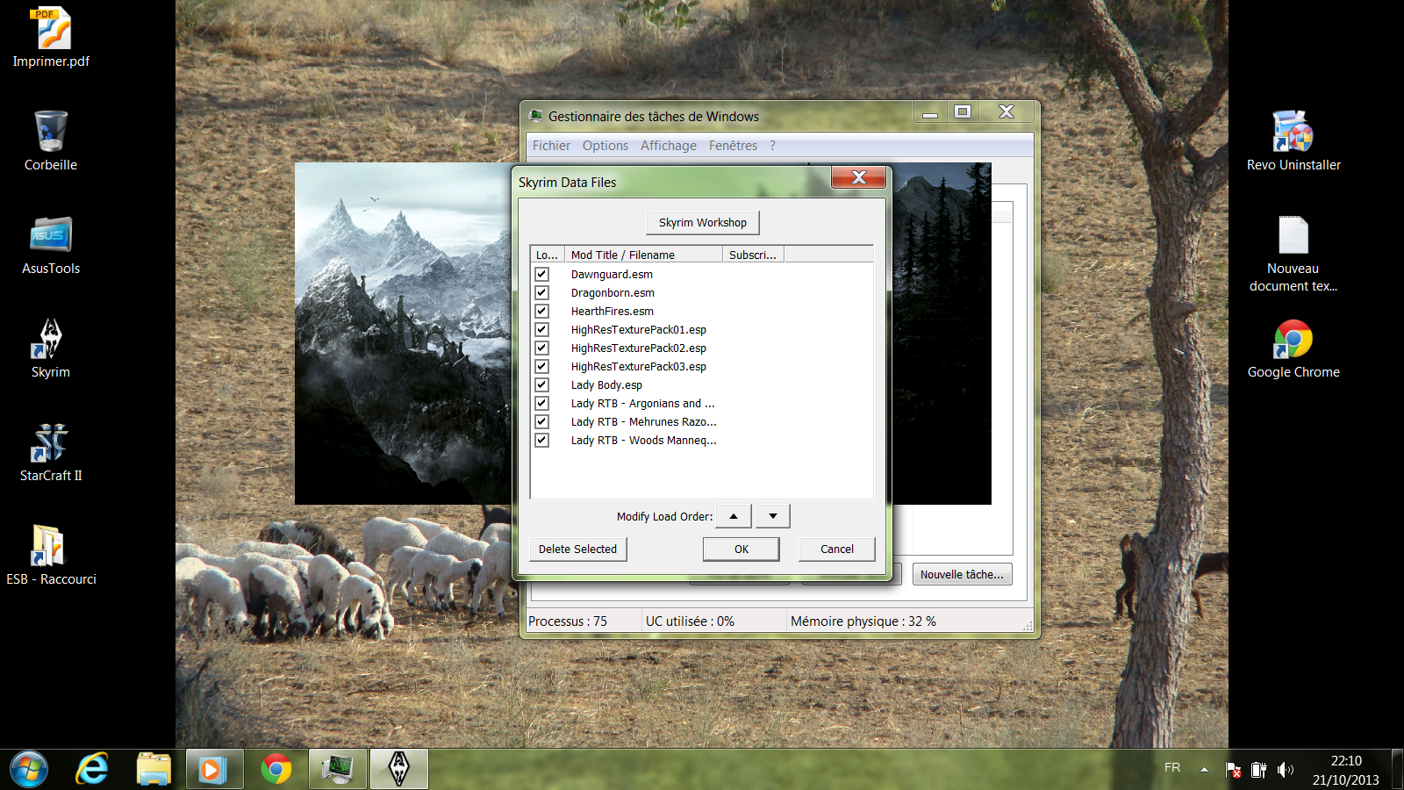Select the ESB - Raccourci folder shortcut
The width and height of the screenshot is (1404, 790).
[51, 555]
